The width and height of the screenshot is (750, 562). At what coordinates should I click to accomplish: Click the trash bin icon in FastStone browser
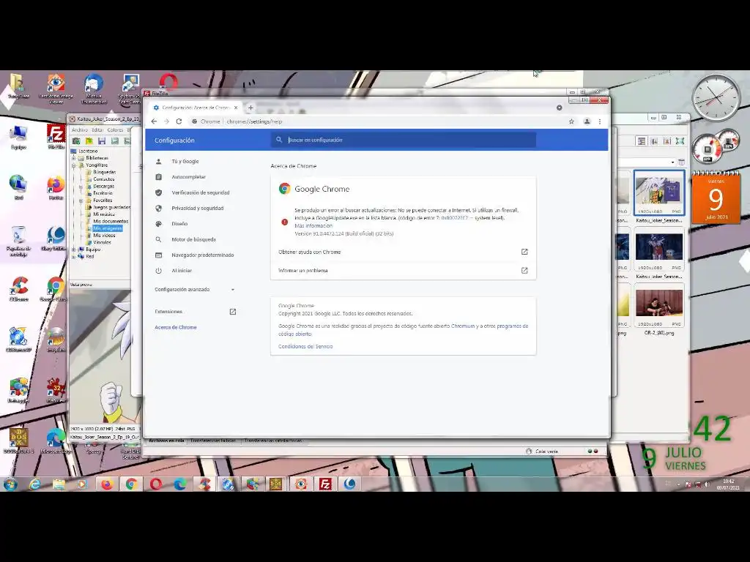682,162
